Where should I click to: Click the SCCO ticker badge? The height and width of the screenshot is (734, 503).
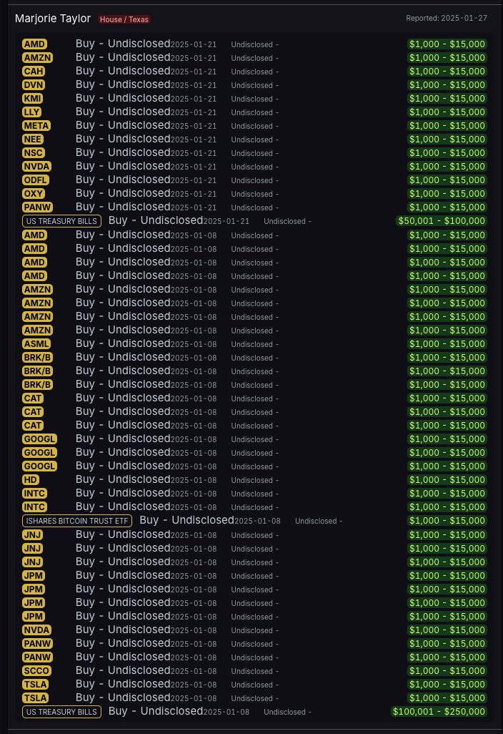36,670
